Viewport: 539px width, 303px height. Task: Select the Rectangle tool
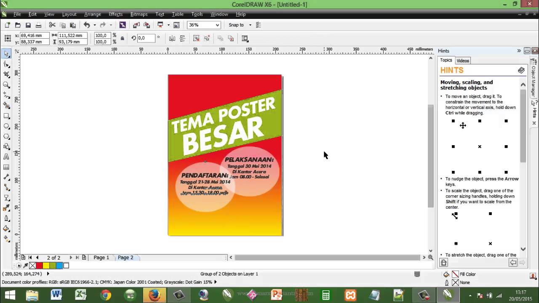(6, 116)
